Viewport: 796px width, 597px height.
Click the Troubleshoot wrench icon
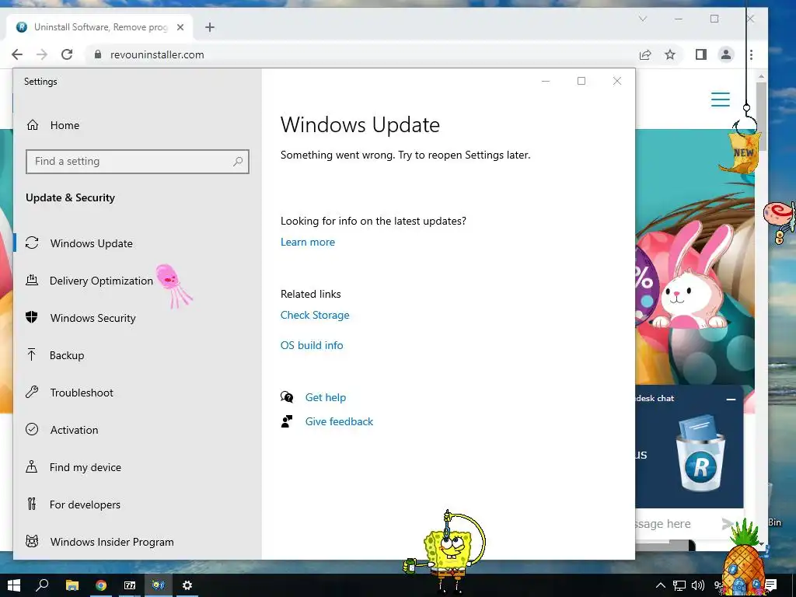coord(32,392)
